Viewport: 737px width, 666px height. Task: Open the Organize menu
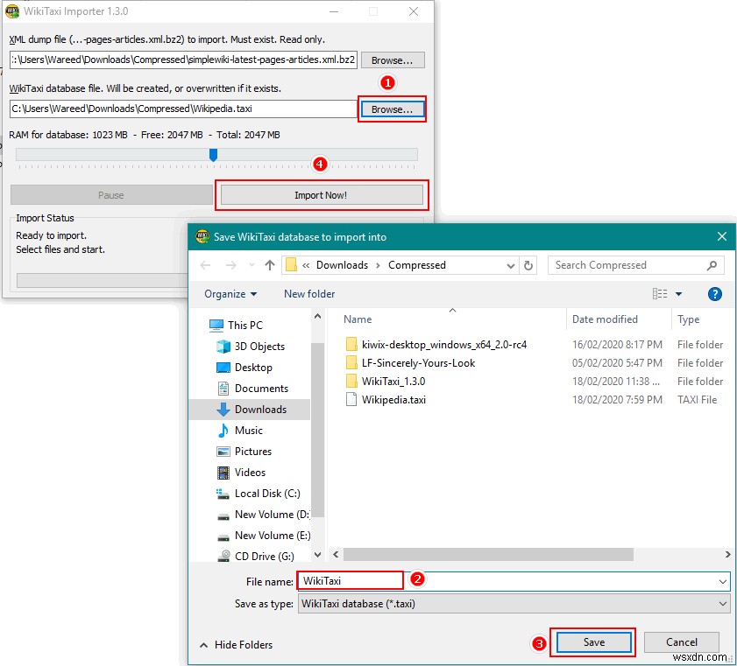pyautogui.click(x=230, y=294)
